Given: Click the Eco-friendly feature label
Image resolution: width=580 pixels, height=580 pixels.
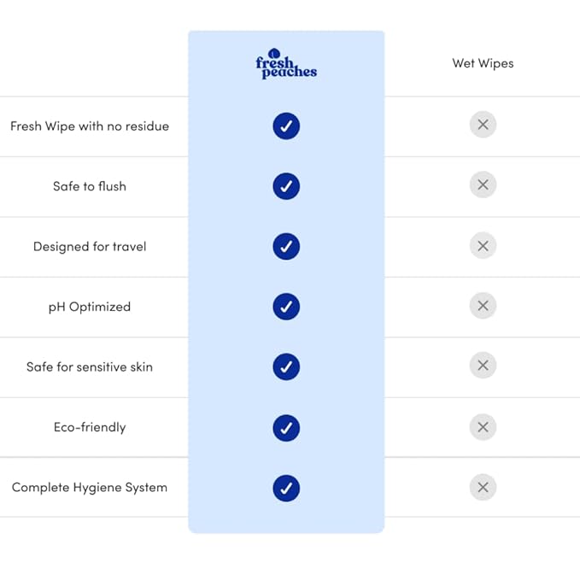Looking at the screenshot, I should click(x=90, y=427).
